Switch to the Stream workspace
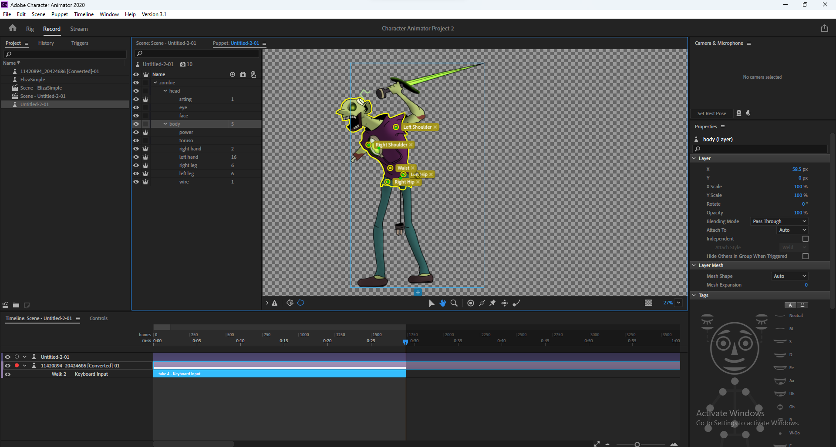The height and width of the screenshot is (447, 836). (79, 29)
